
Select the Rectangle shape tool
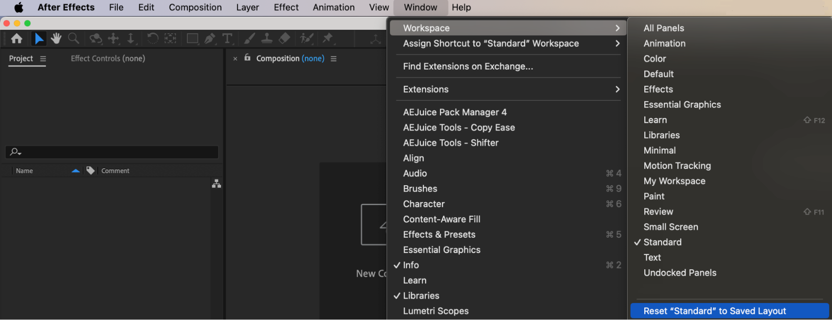[192, 39]
